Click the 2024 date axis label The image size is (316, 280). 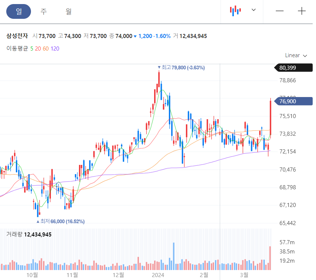click(158, 275)
